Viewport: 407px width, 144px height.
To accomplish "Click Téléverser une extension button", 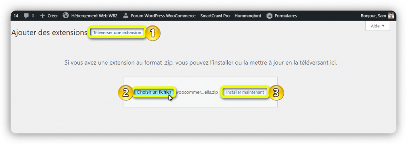I will pos(117,33).
